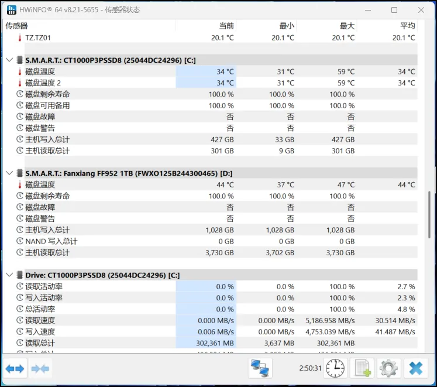This screenshot has height=387, width=437.
Task: Click the clock icon beside 读取总计
Action: pyautogui.click(x=20, y=343)
